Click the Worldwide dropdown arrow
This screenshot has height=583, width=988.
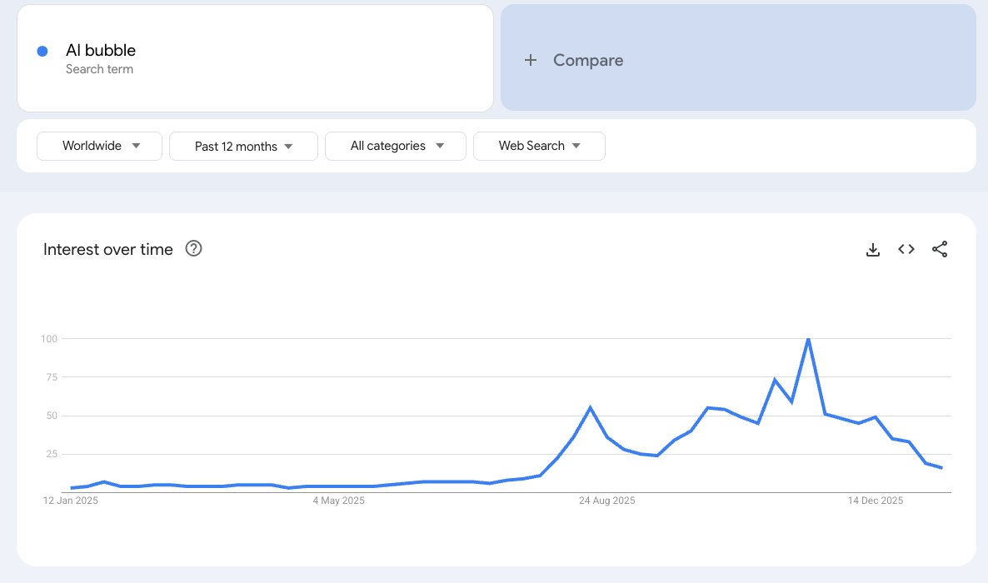pos(136,146)
